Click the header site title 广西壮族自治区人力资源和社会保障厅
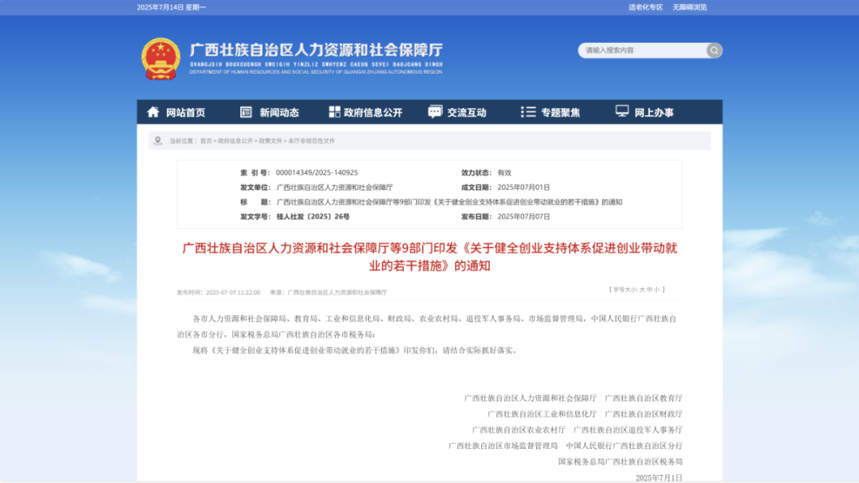 (x=316, y=50)
